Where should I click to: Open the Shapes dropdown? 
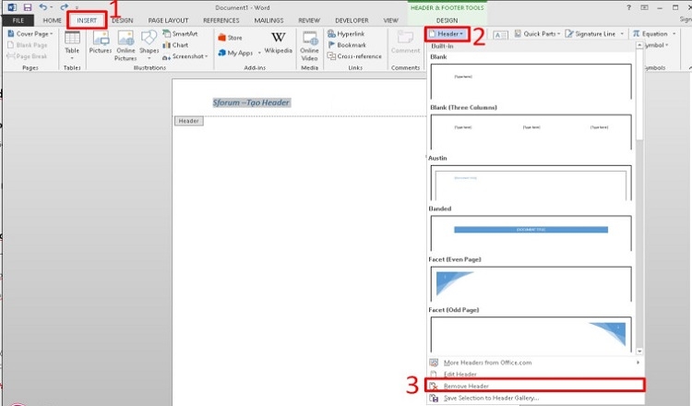click(149, 44)
